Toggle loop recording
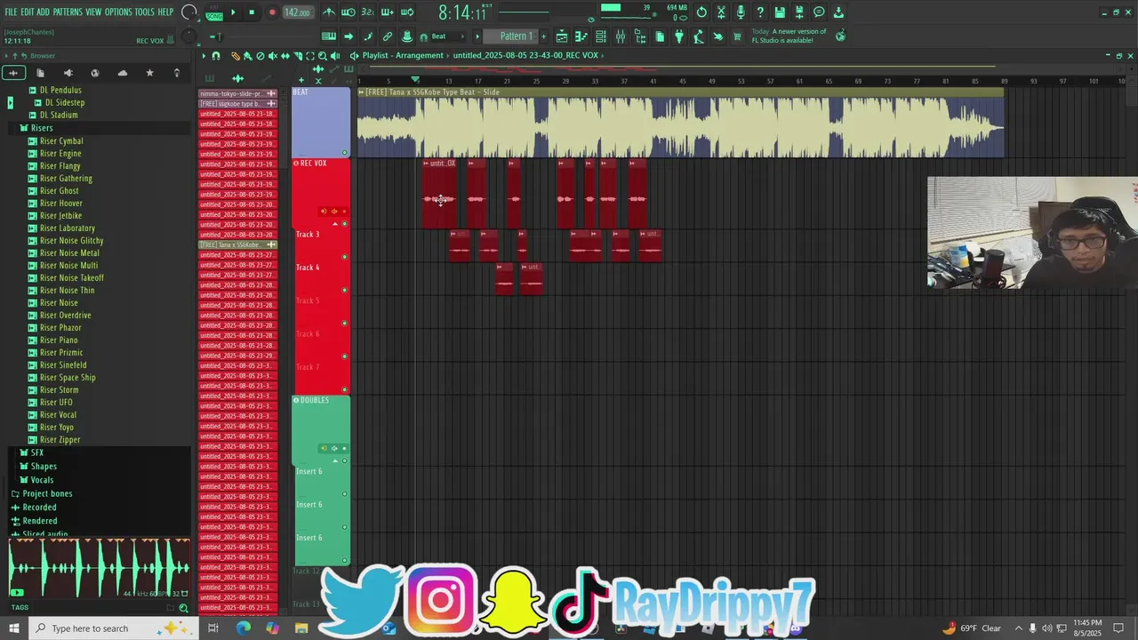1138x640 pixels. (x=407, y=12)
